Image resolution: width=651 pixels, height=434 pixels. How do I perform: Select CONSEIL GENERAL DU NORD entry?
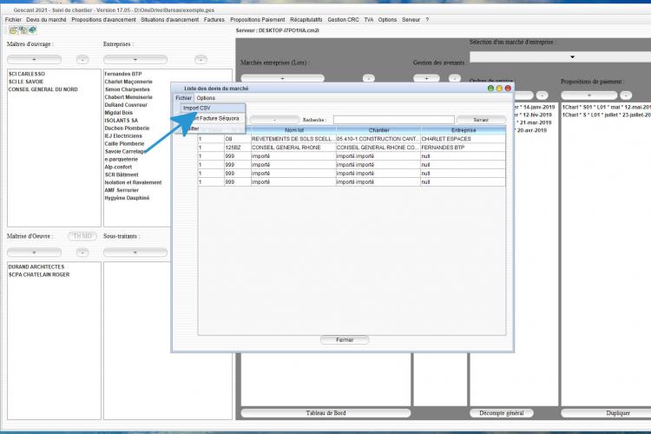click(x=43, y=89)
